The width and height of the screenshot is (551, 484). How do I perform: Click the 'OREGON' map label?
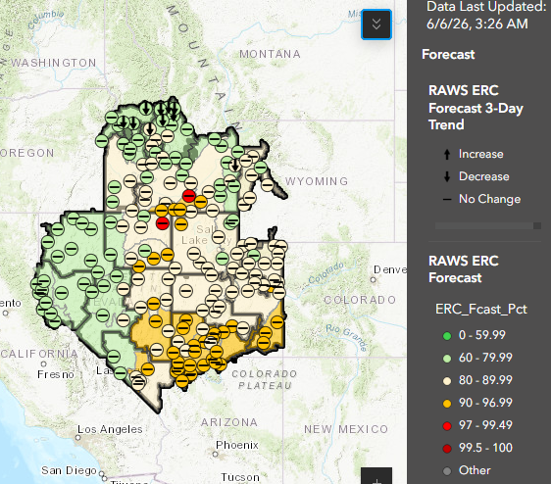tap(27, 153)
